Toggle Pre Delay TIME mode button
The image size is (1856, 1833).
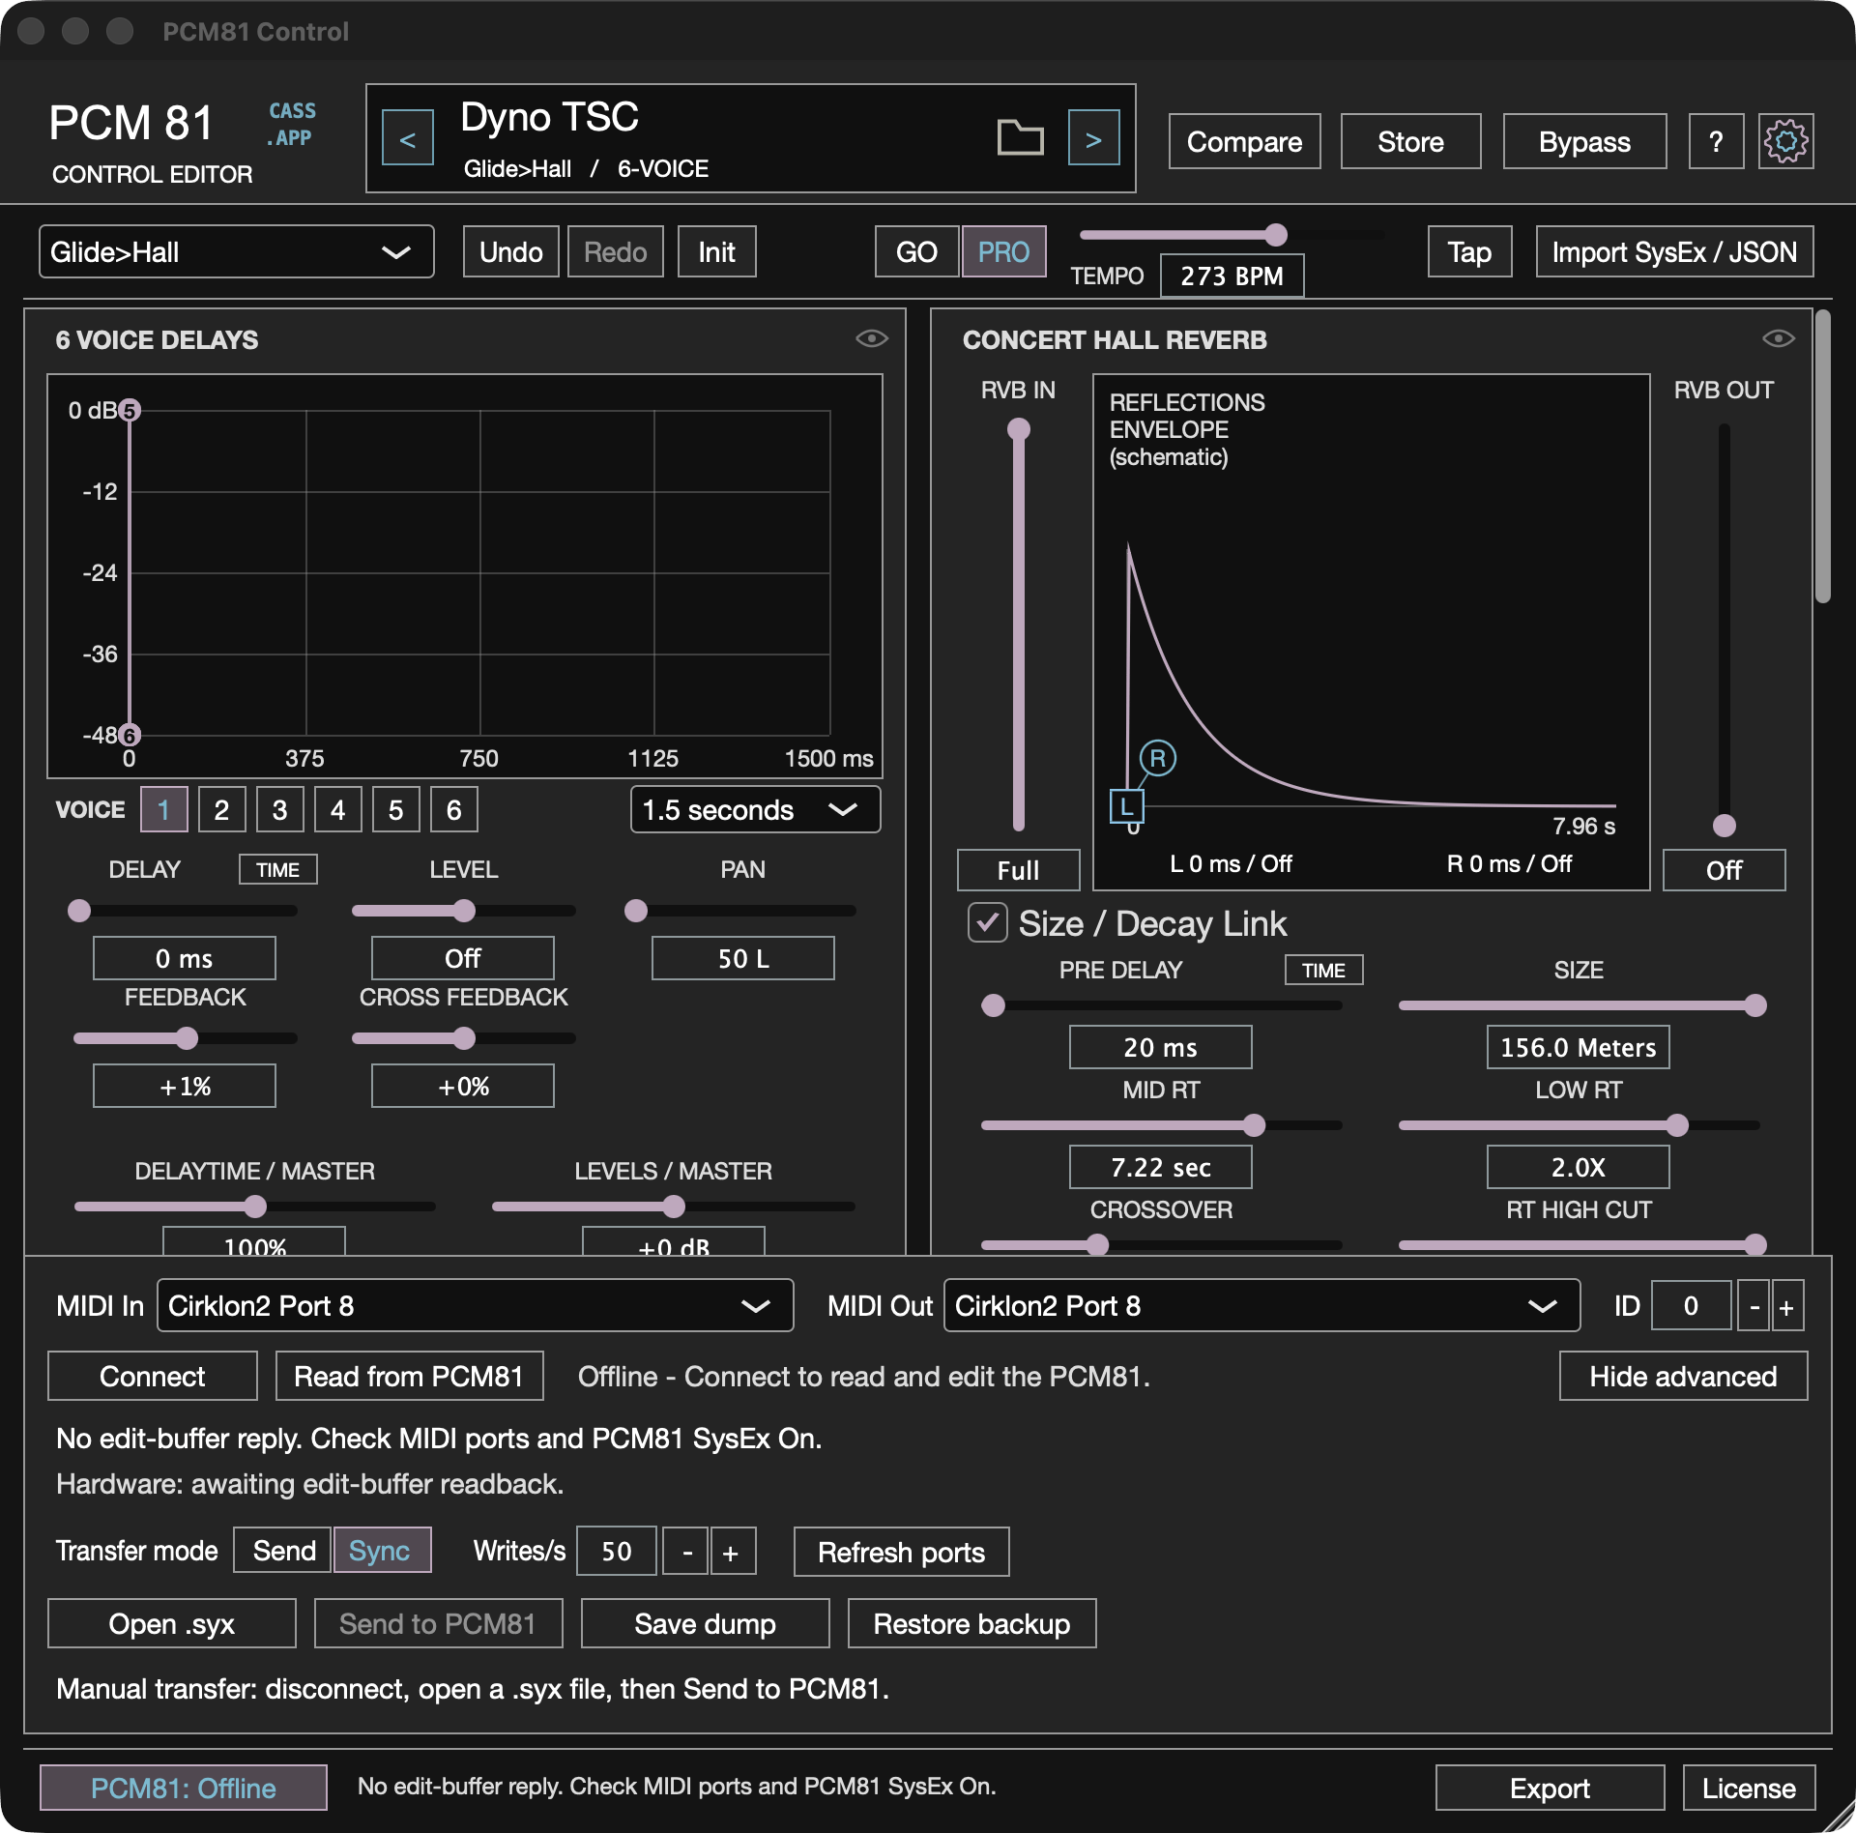1323,970
